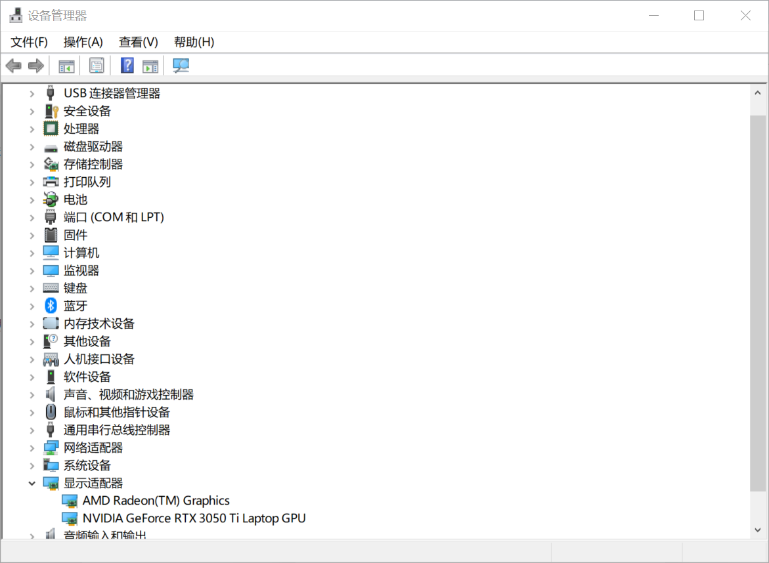Minimize the 设备管理器 window
769x563 pixels.
coord(653,16)
